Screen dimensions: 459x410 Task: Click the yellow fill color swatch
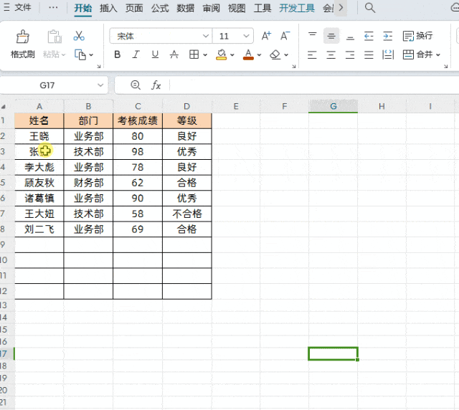point(222,54)
